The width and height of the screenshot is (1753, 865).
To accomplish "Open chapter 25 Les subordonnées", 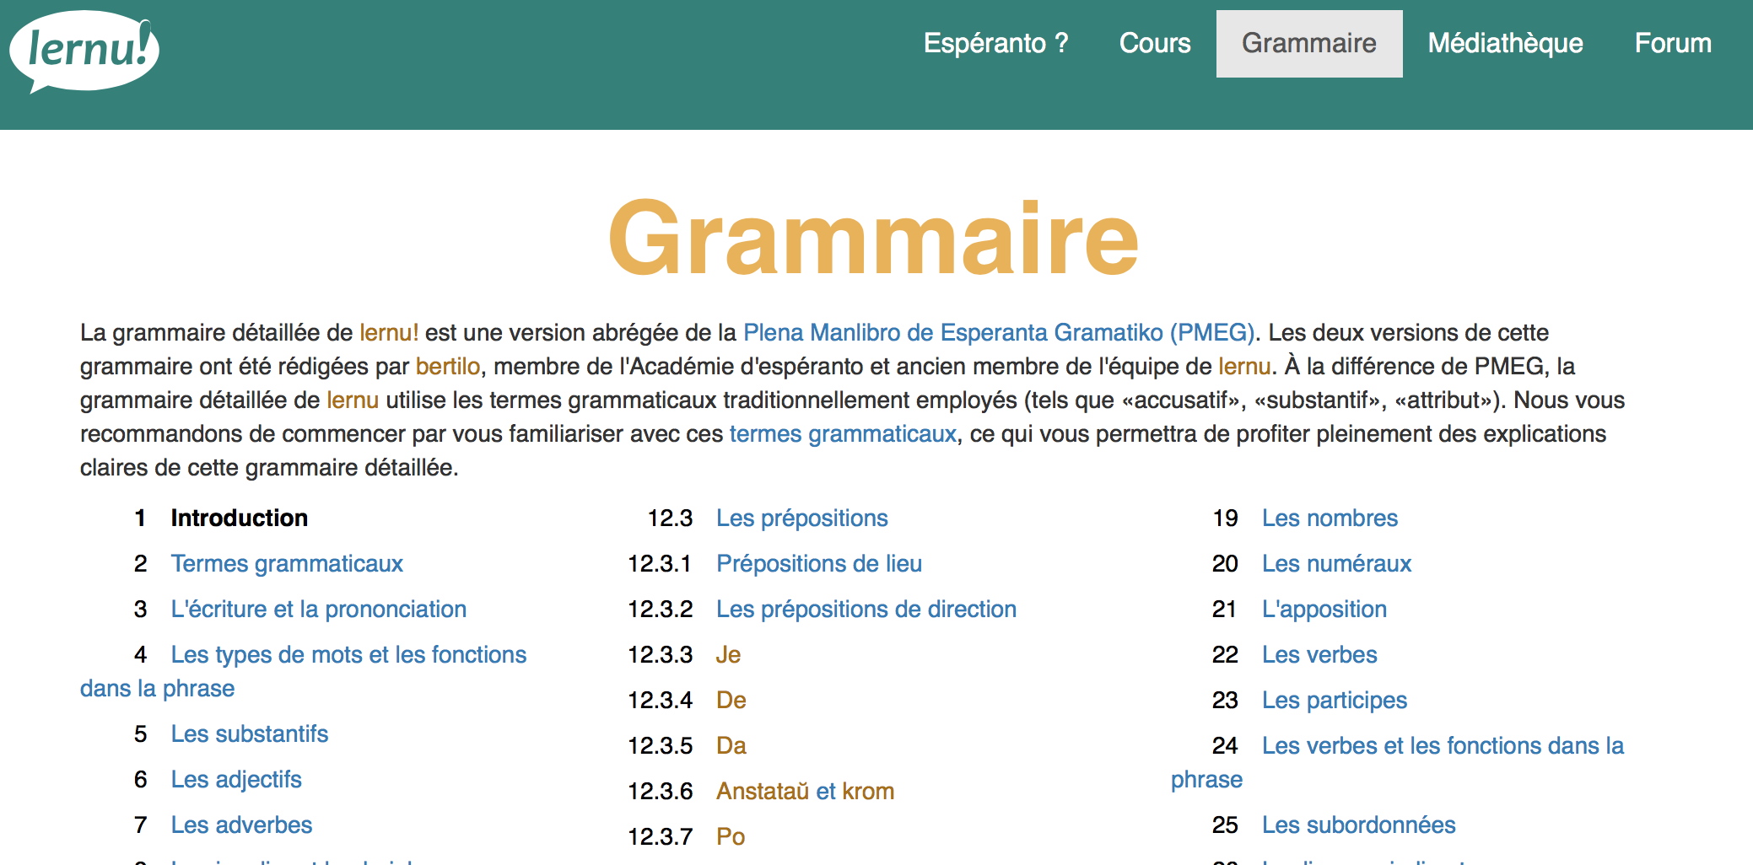I will (x=1358, y=825).
